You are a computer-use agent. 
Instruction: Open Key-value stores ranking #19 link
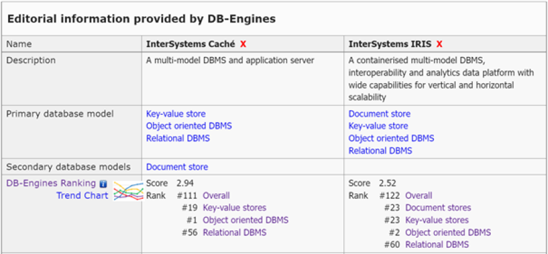click(234, 208)
